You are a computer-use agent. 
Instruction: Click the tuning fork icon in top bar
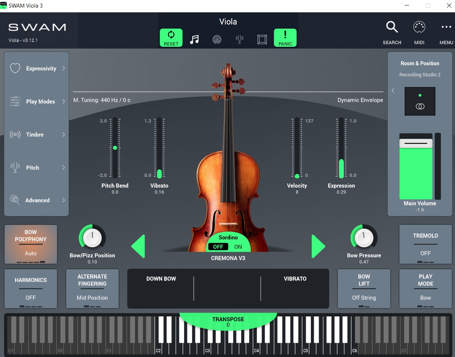(239, 39)
